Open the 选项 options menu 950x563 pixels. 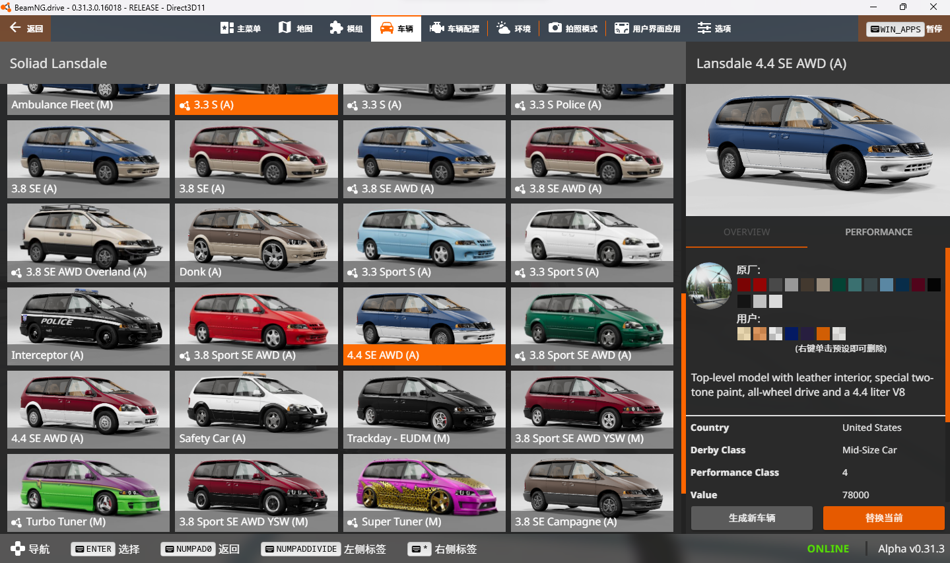714,28
